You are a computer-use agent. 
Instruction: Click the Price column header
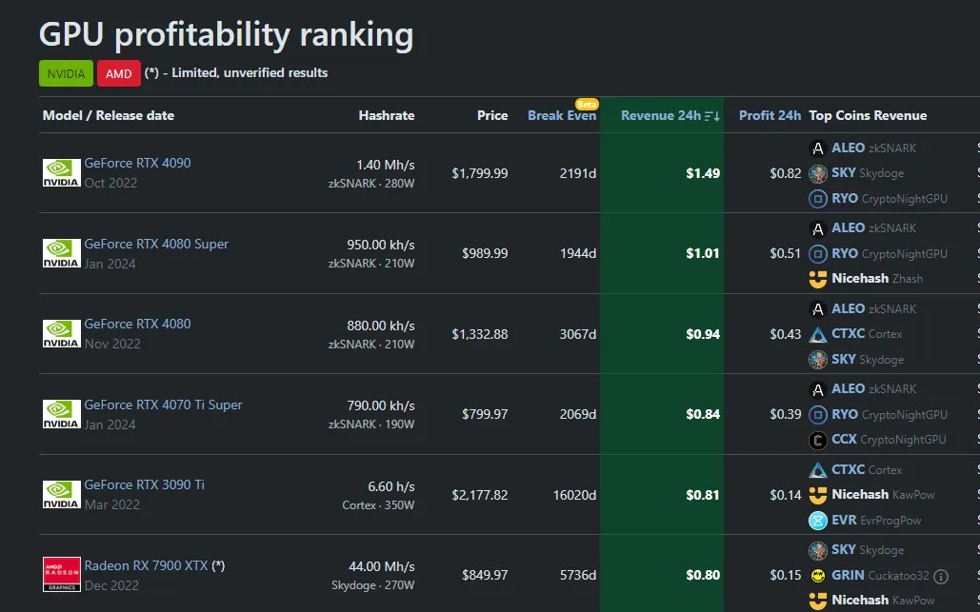pos(491,115)
